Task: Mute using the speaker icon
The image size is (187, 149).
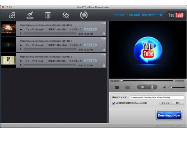Action: [165, 88]
